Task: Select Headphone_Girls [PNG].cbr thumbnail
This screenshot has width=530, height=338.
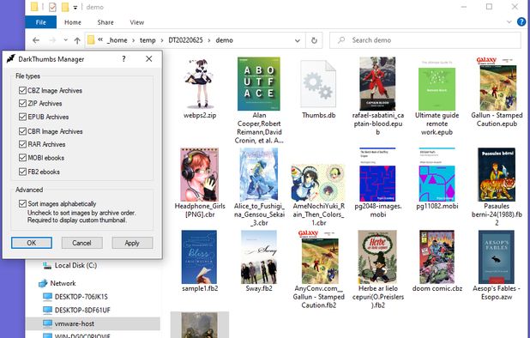Action: [200, 174]
